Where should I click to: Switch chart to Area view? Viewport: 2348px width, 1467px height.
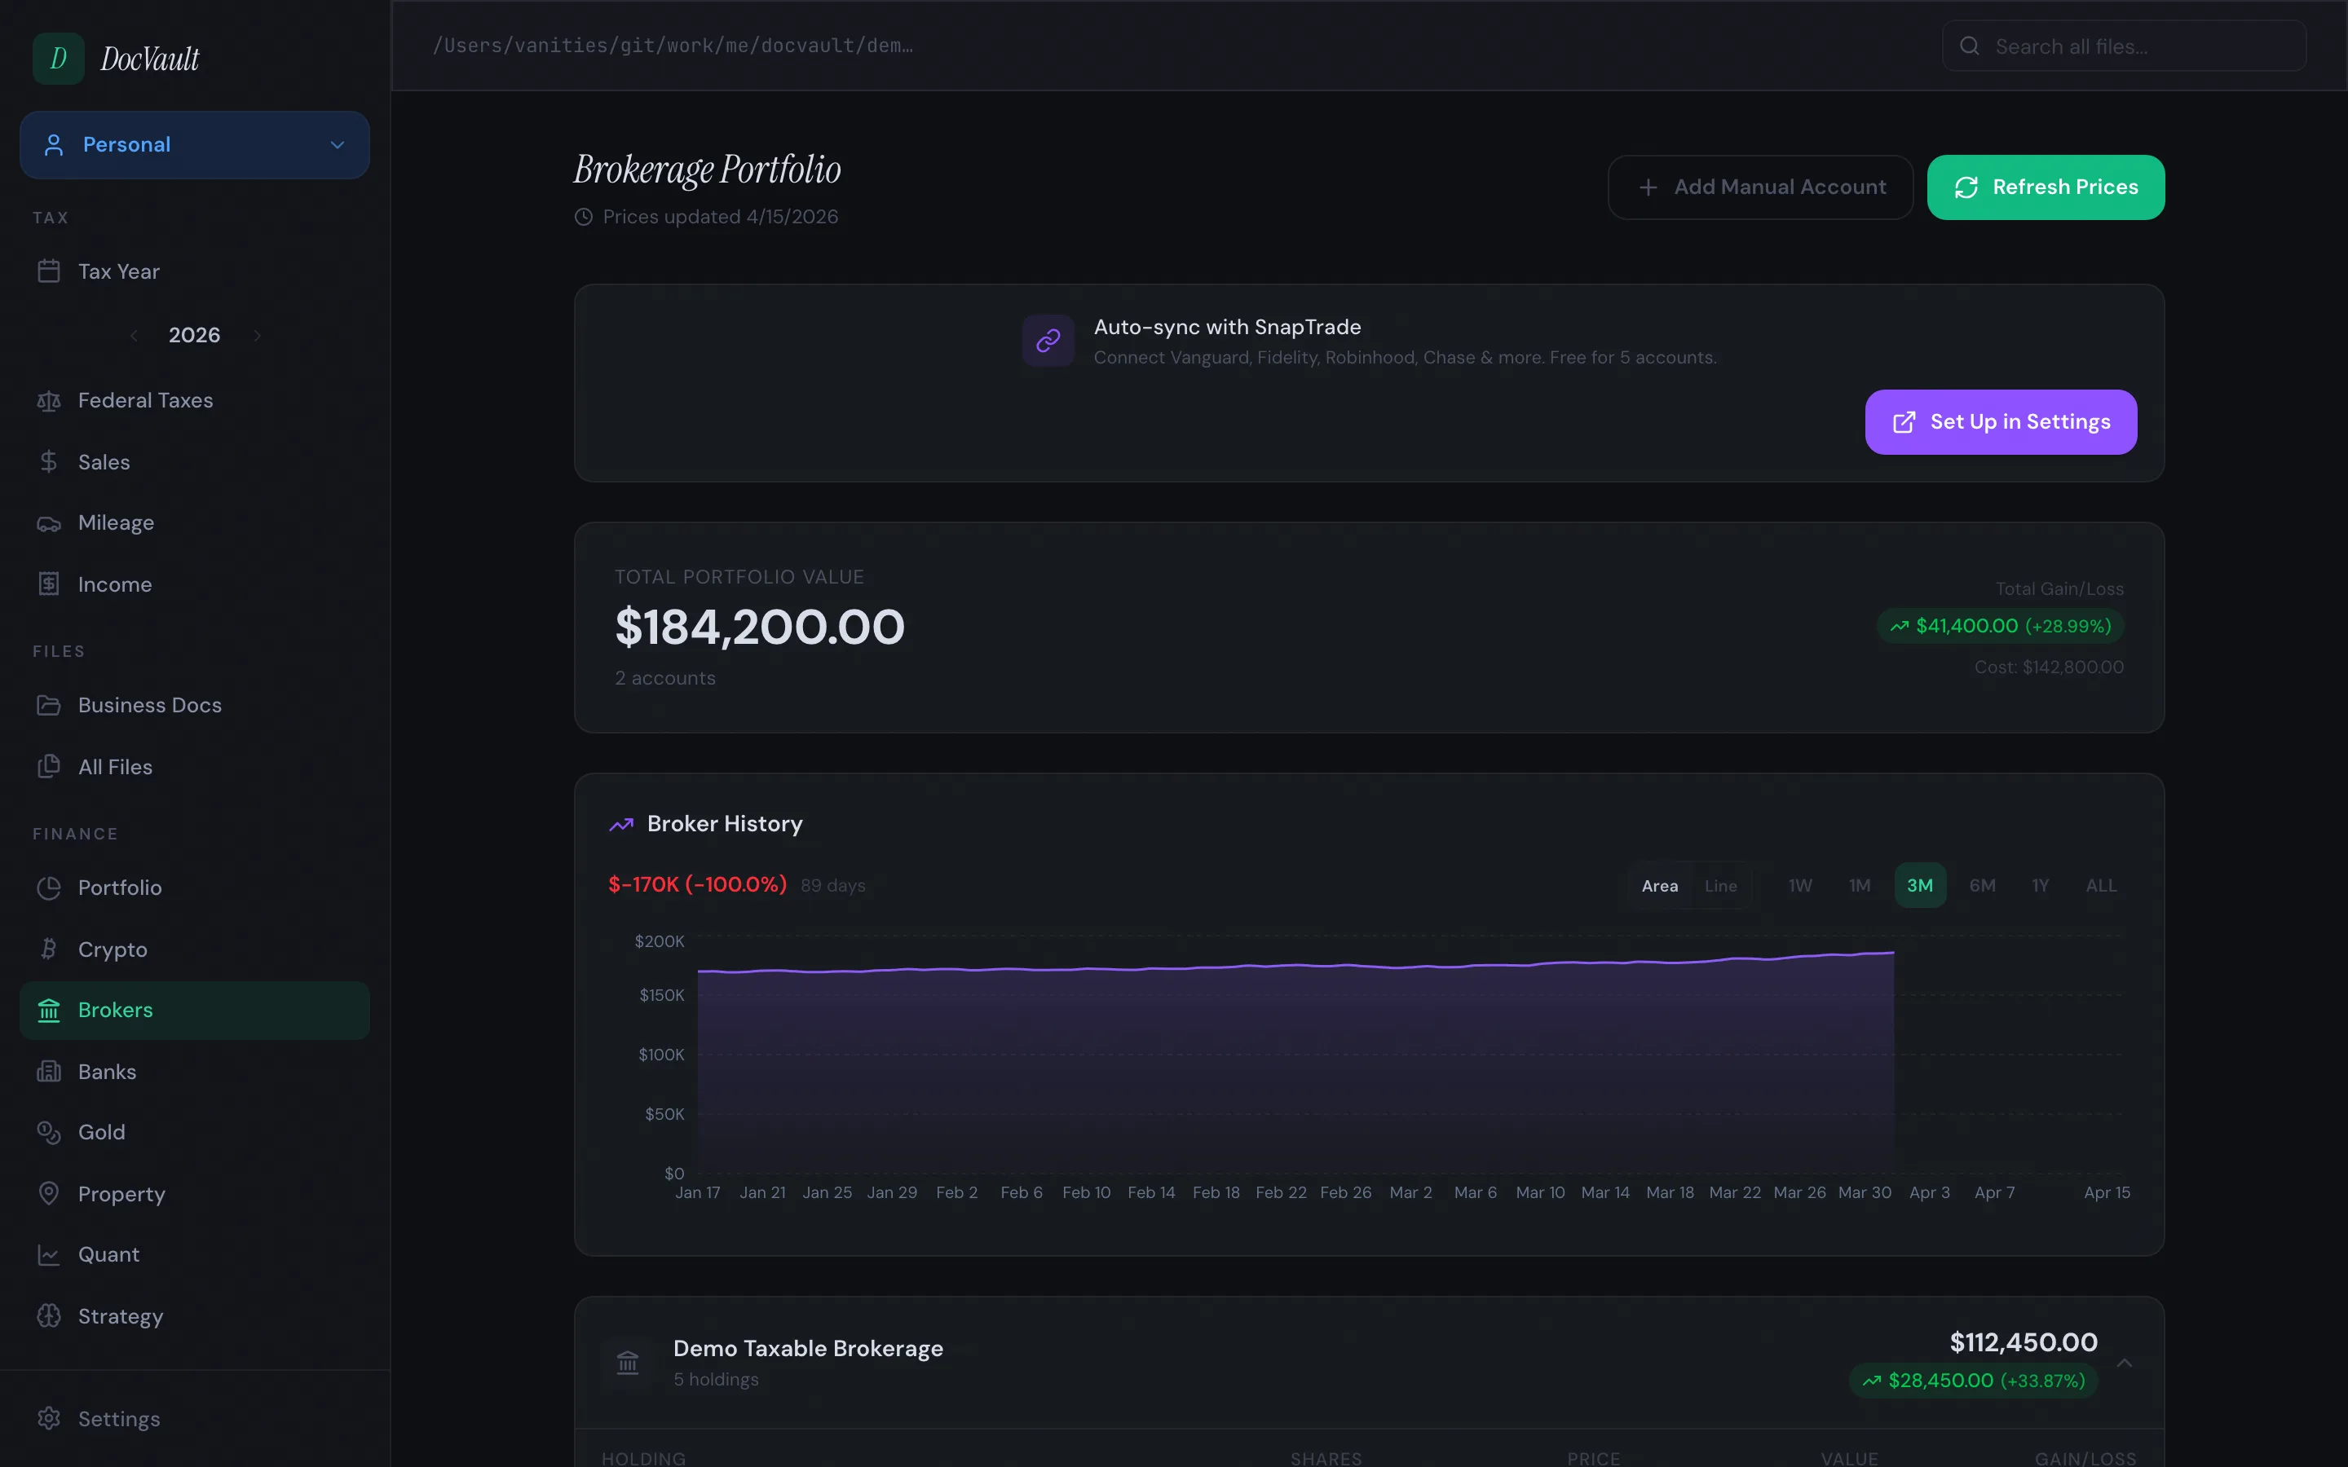[x=1659, y=886]
